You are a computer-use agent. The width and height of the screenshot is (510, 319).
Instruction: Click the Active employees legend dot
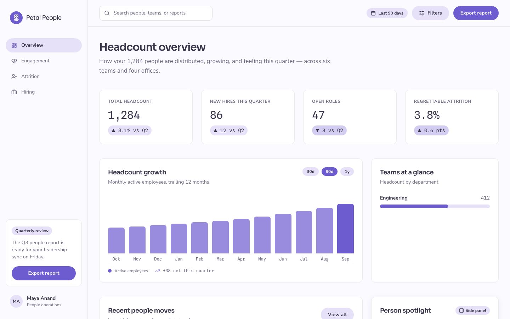point(110,271)
